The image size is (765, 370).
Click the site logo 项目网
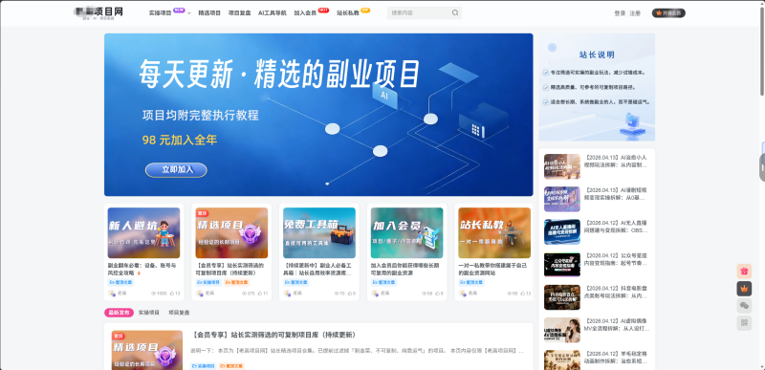[x=98, y=12]
